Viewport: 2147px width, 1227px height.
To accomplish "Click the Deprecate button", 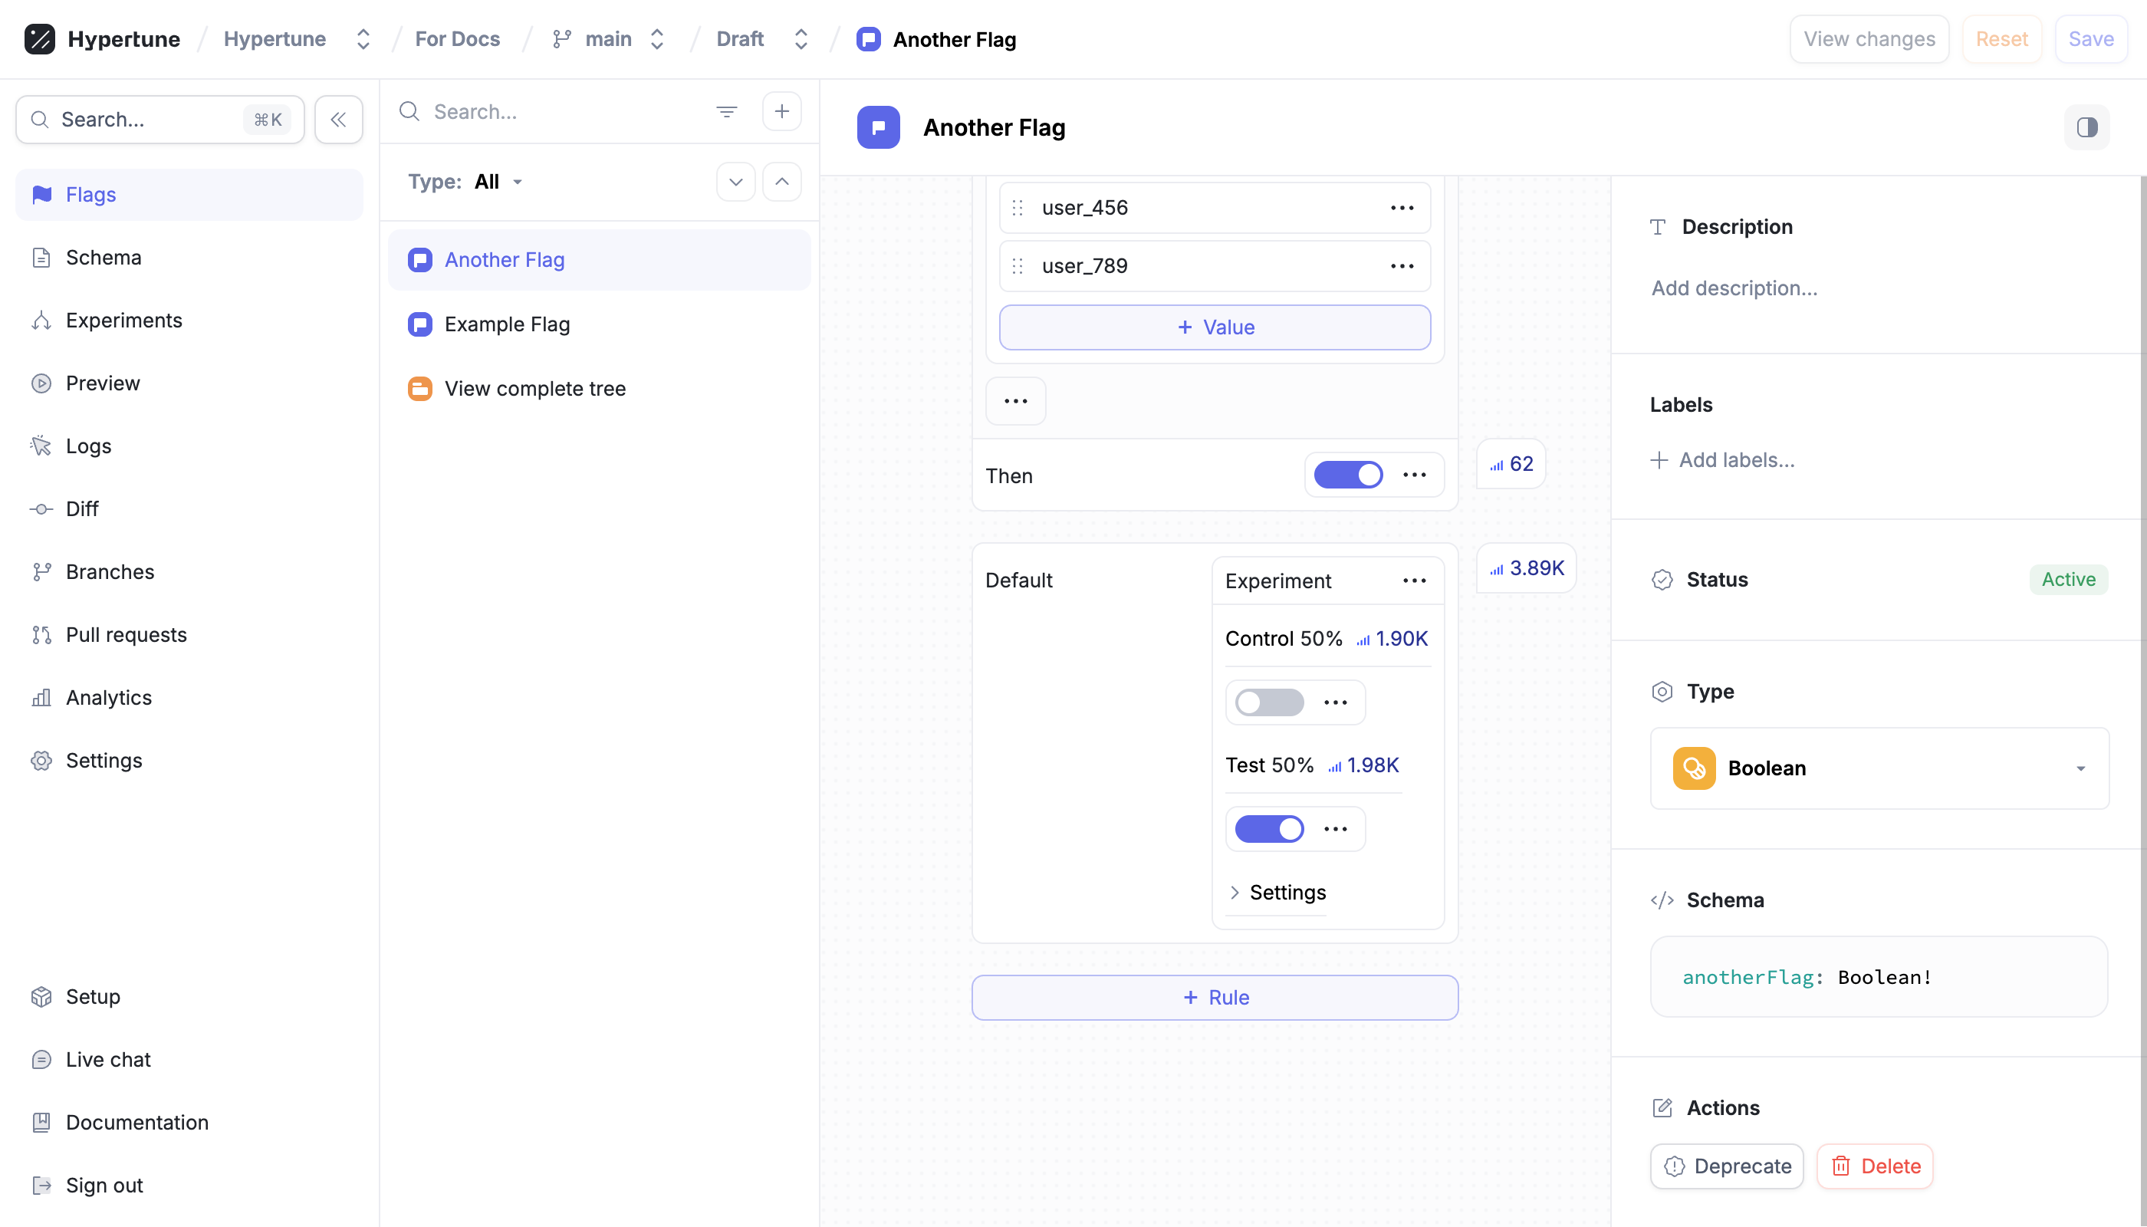I will pos(1727,1166).
